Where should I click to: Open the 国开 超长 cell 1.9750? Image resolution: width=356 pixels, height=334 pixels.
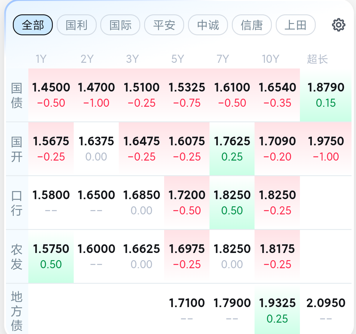point(326,149)
